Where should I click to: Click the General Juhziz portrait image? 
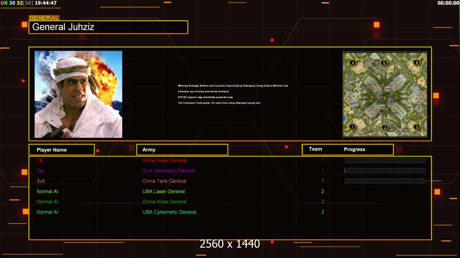pyautogui.click(x=78, y=94)
